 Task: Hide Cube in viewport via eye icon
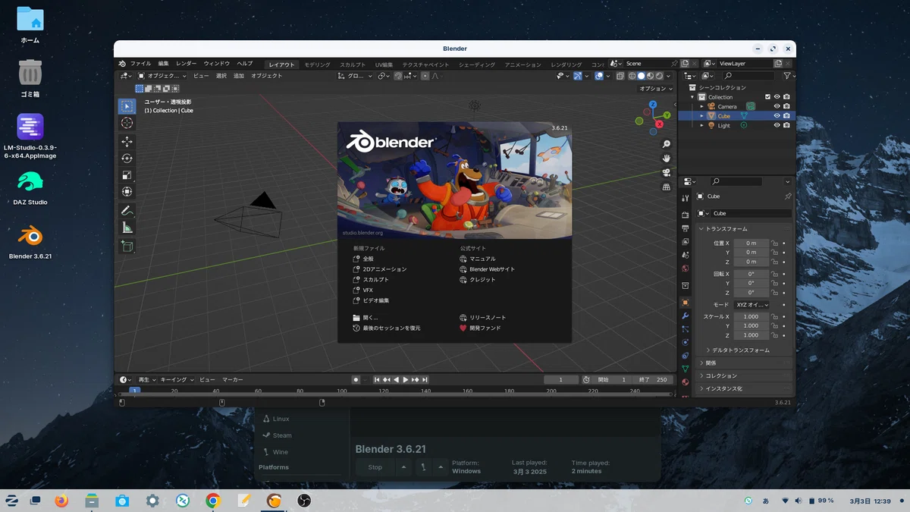pos(777,116)
